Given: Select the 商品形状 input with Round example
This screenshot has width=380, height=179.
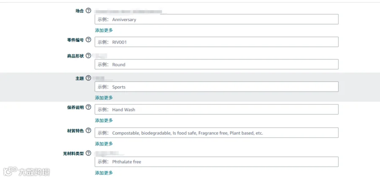Looking at the screenshot, I should tap(217, 64).
